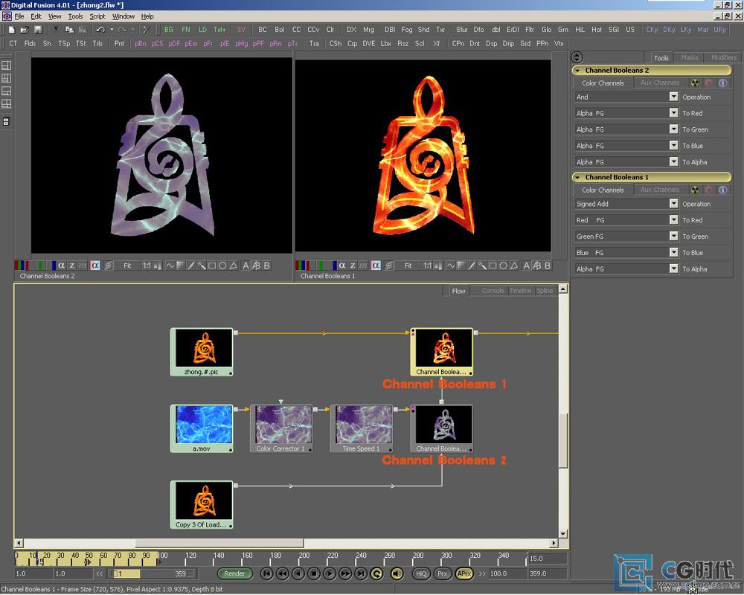Add a Drip tool from toolbar
Viewport: 744px width, 595px height.
coord(508,44)
